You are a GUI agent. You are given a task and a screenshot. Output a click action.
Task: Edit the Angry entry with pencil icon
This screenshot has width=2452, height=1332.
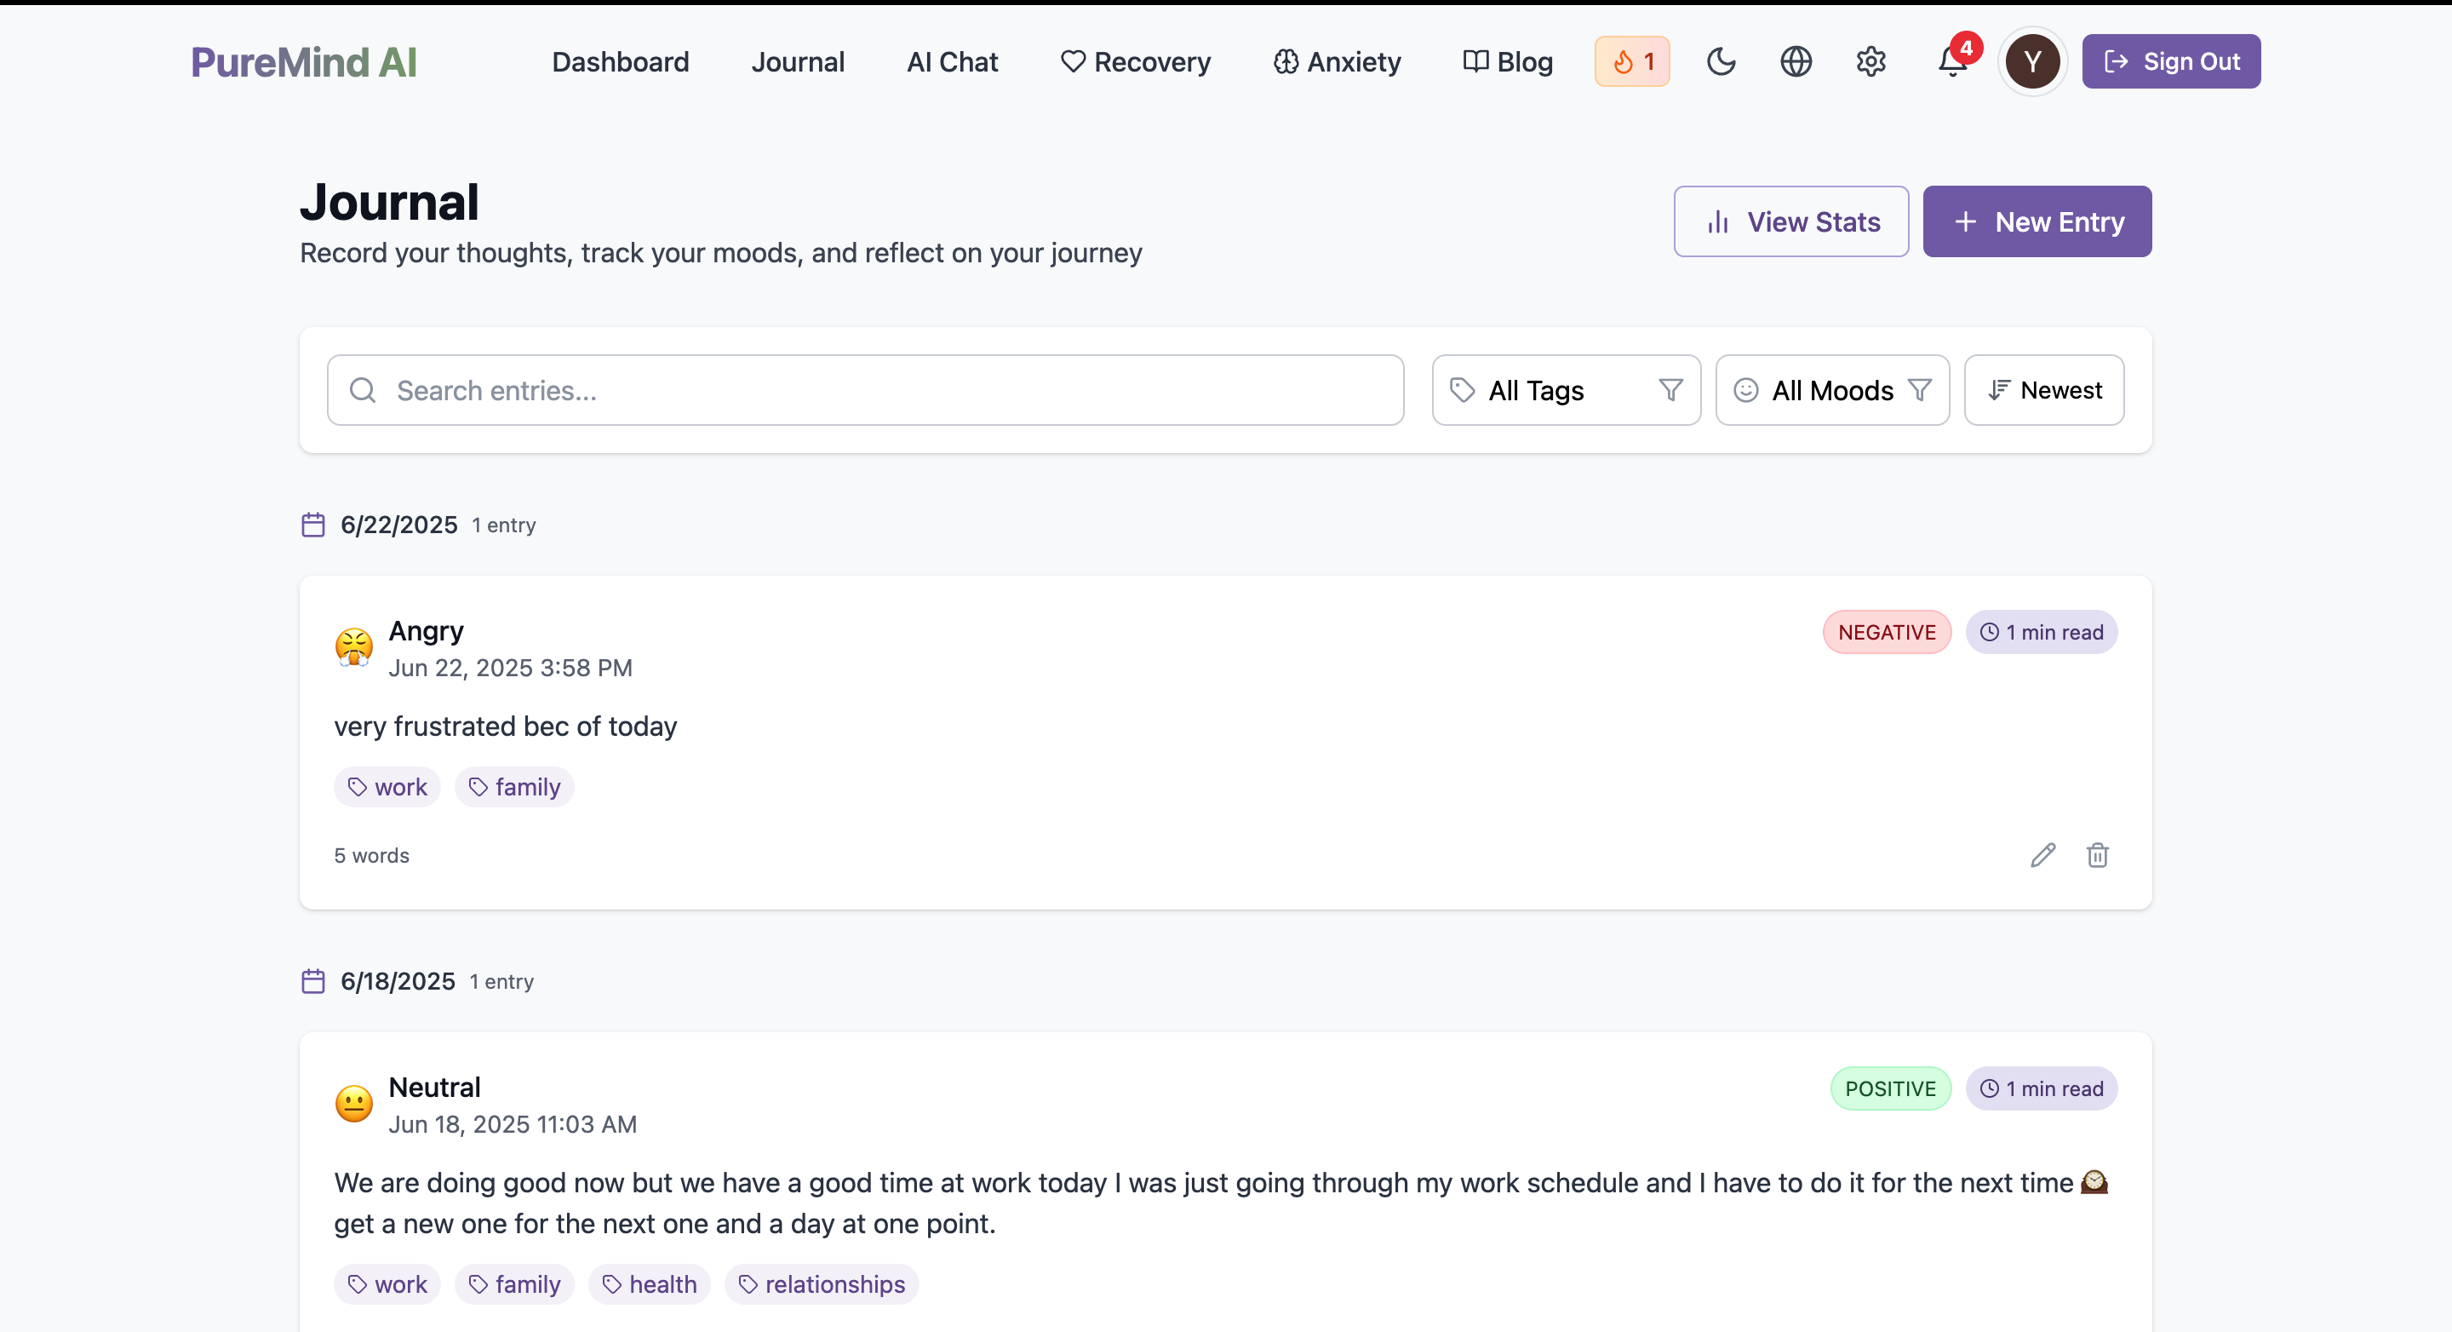2042,855
